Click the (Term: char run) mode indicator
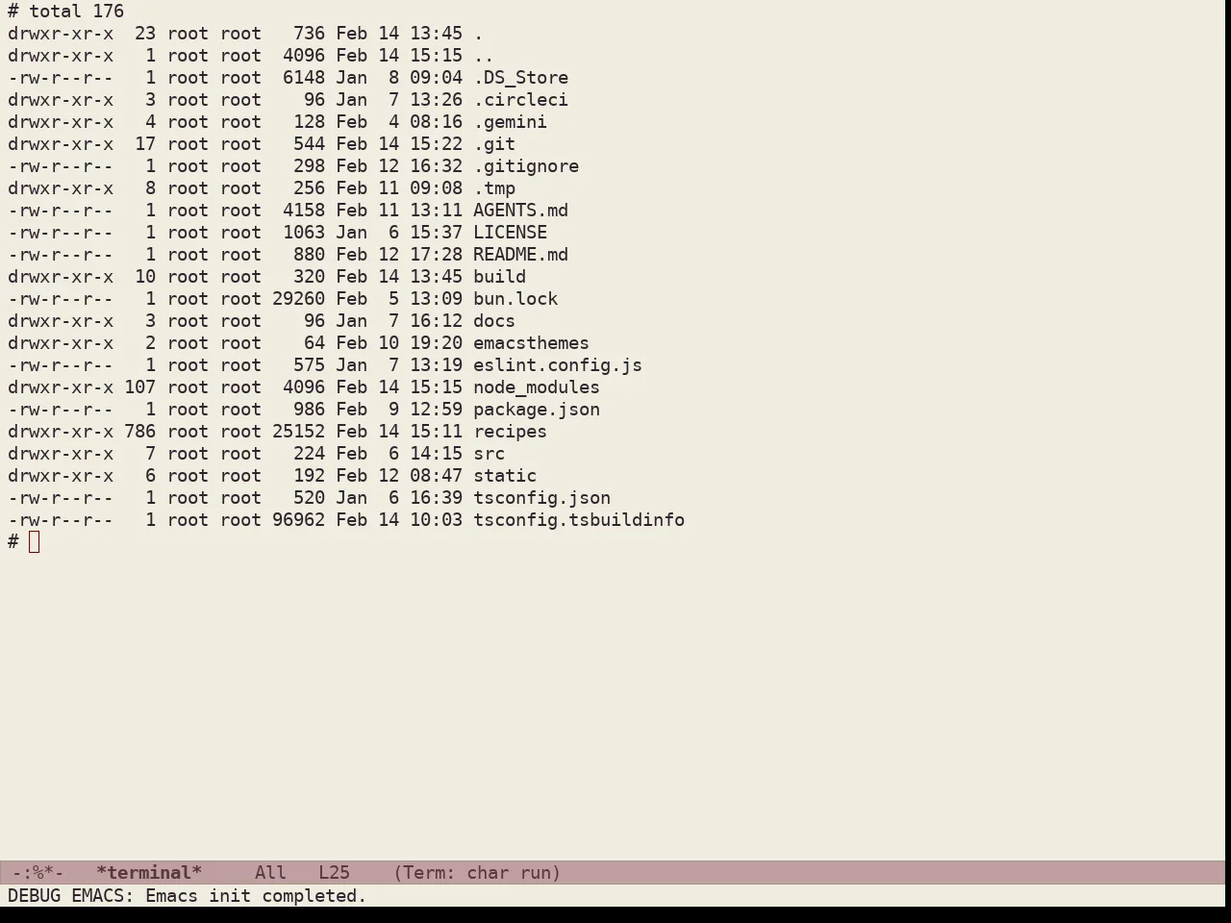Viewport: 1231px width, 923px height. tap(477, 873)
